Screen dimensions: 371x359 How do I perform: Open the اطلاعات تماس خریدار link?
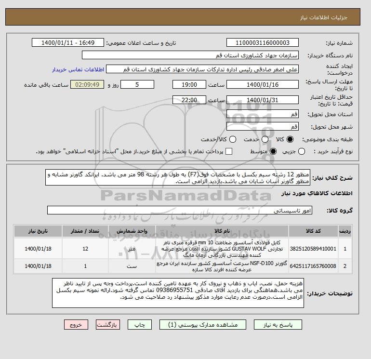[78, 69]
